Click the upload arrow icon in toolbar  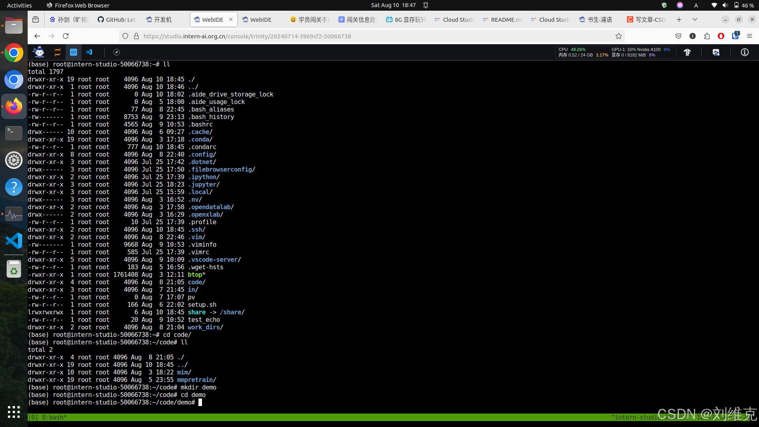point(687,52)
